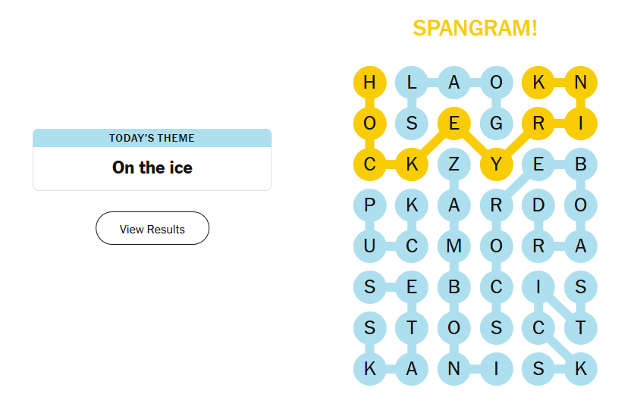Click the Today's Theme header bar

click(x=152, y=138)
